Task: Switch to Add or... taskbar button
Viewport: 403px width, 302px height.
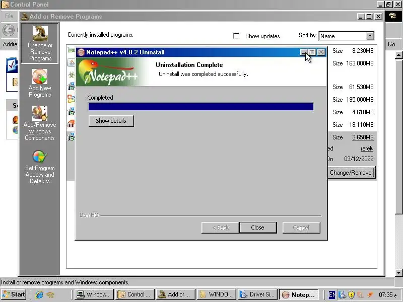Action: coord(176,294)
